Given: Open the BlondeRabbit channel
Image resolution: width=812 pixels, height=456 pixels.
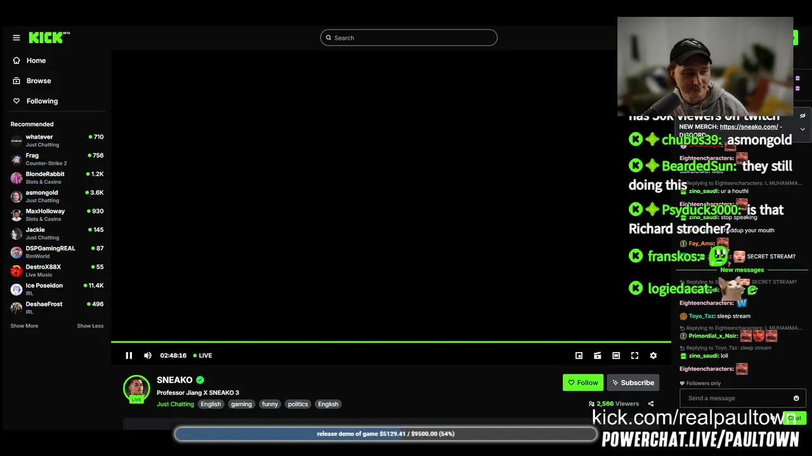Looking at the screenshot, I should [57, 178].
